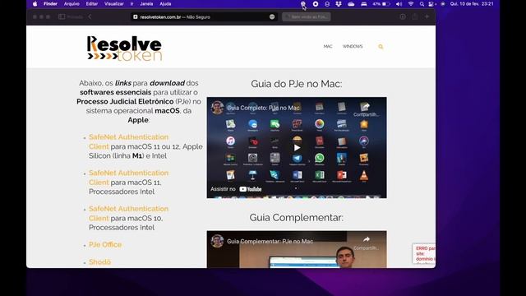Click the Dropbox menu bar icon
Image resolution: width=526 pixels, height=296 pixels.
tap(339, 4)
